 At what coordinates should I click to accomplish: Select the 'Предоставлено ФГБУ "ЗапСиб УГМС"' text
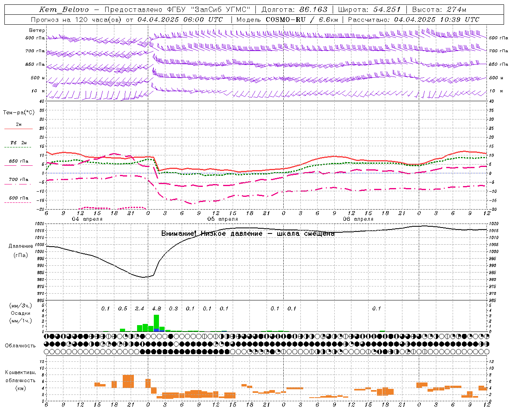click(x=178, y=10)
